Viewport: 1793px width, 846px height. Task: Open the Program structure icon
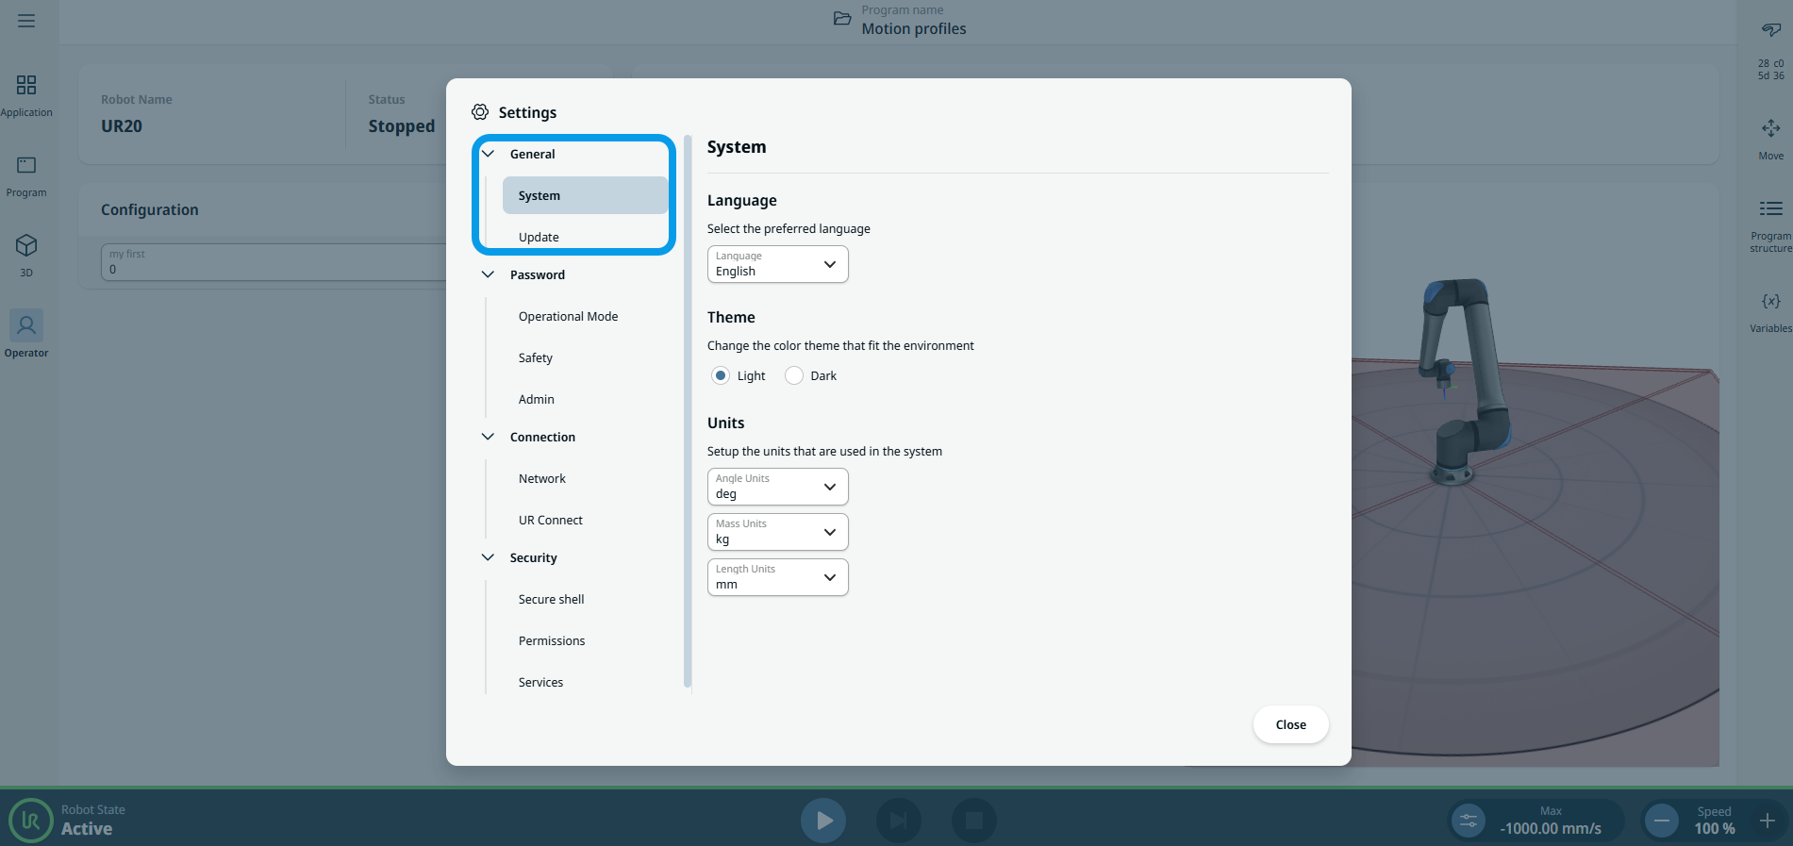point(1770,209)
